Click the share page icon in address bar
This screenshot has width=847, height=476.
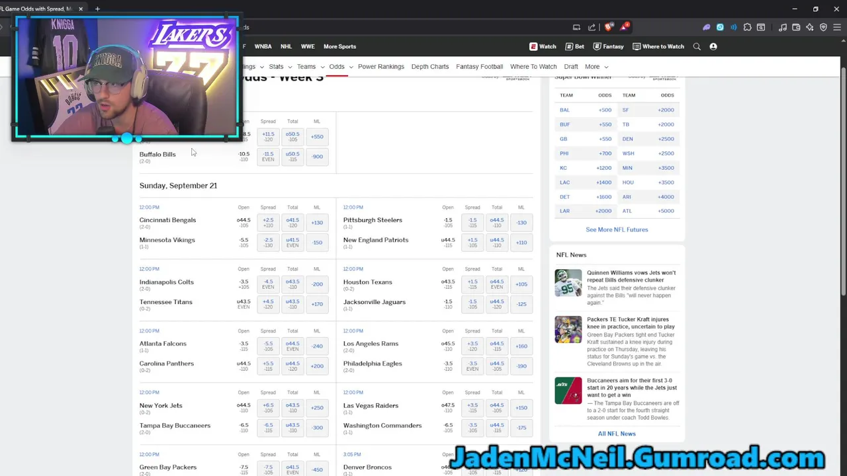pos(592,27)
